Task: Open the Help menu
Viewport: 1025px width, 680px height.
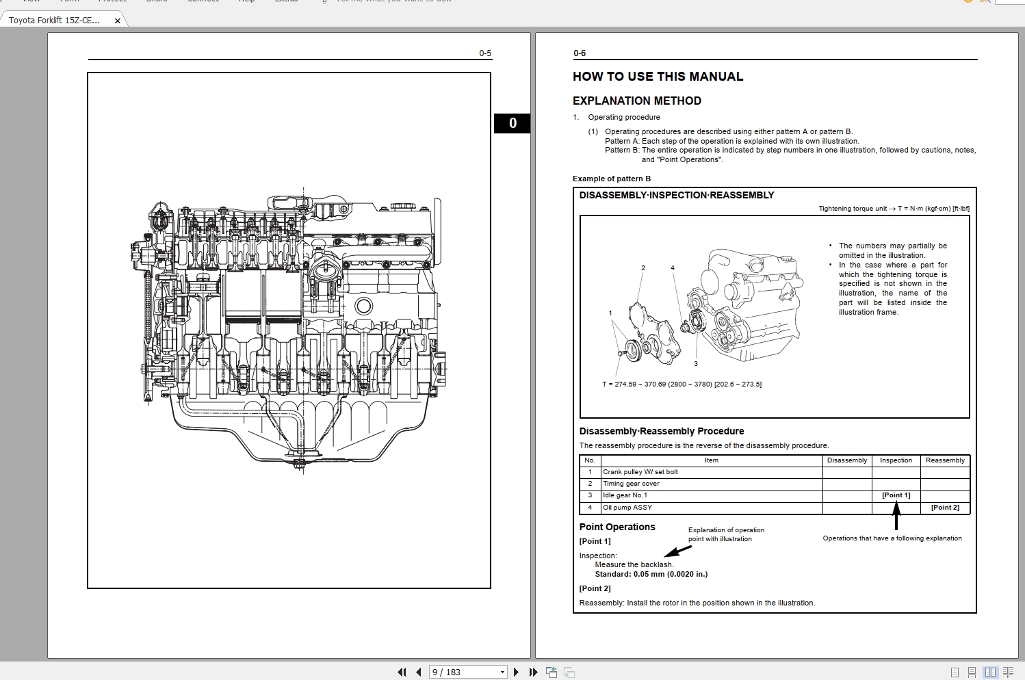Action: coord(246,1)
